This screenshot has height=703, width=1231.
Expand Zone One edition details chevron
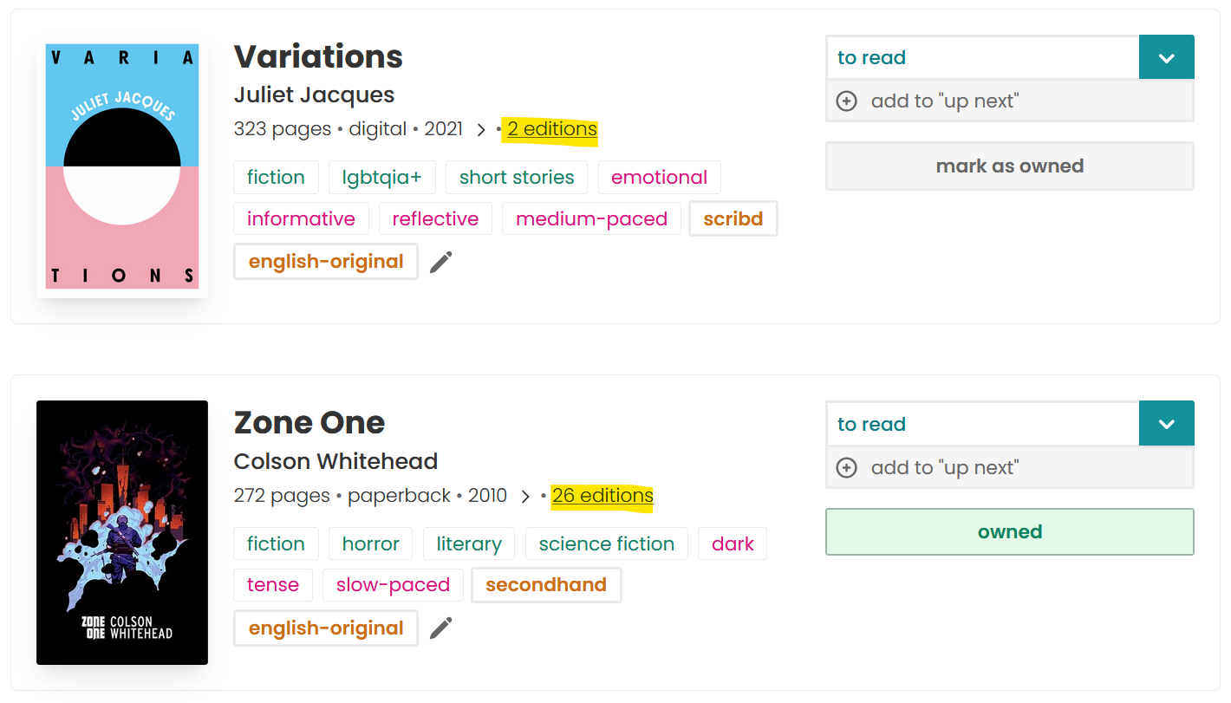[524, 497]
